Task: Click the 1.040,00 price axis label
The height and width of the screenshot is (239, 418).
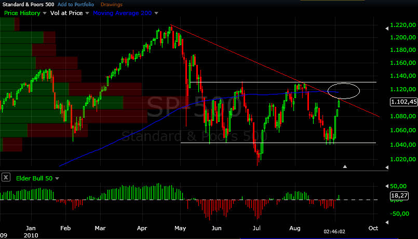Action: pyautogui.click(x=403, y=145)
